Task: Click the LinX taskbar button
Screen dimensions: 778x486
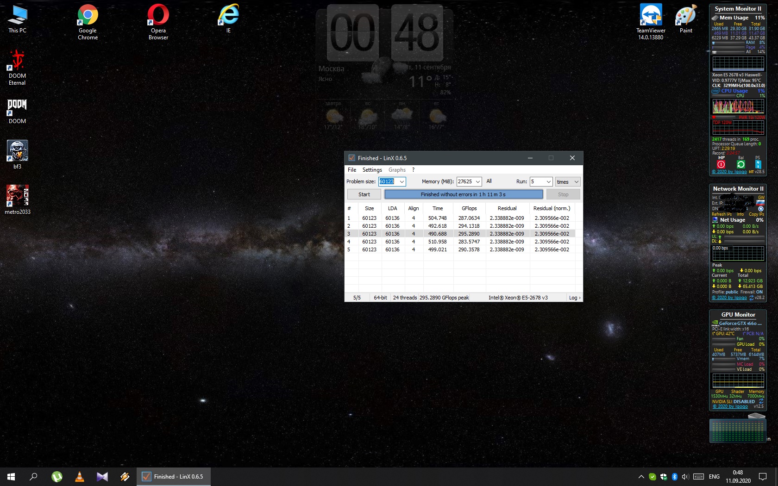Action: (174, 477)
